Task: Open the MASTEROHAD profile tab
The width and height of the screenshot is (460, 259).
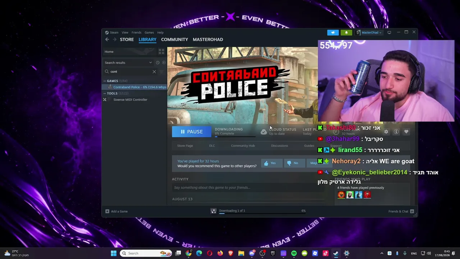Action: (208, 40)
